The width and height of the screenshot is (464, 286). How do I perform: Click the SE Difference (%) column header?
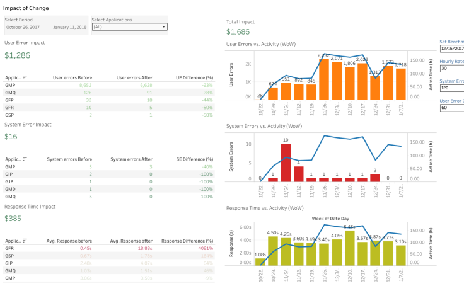point(194,159)
